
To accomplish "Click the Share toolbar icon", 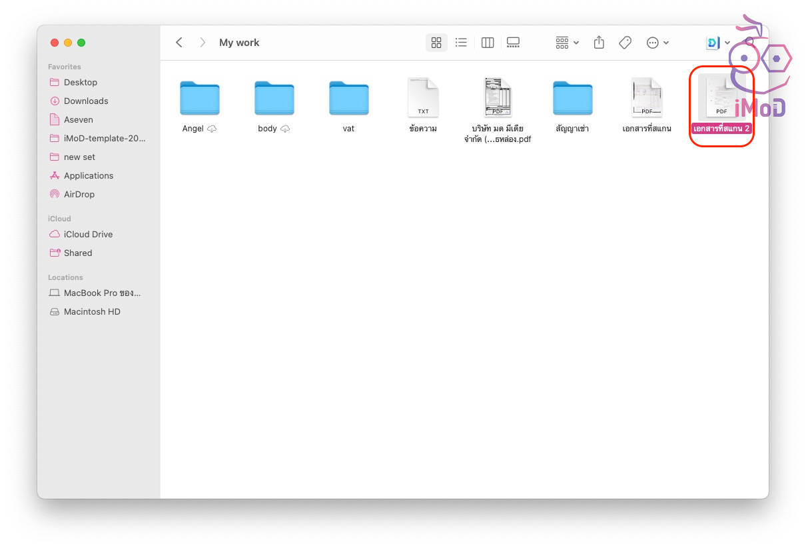I will pos(599,43).
